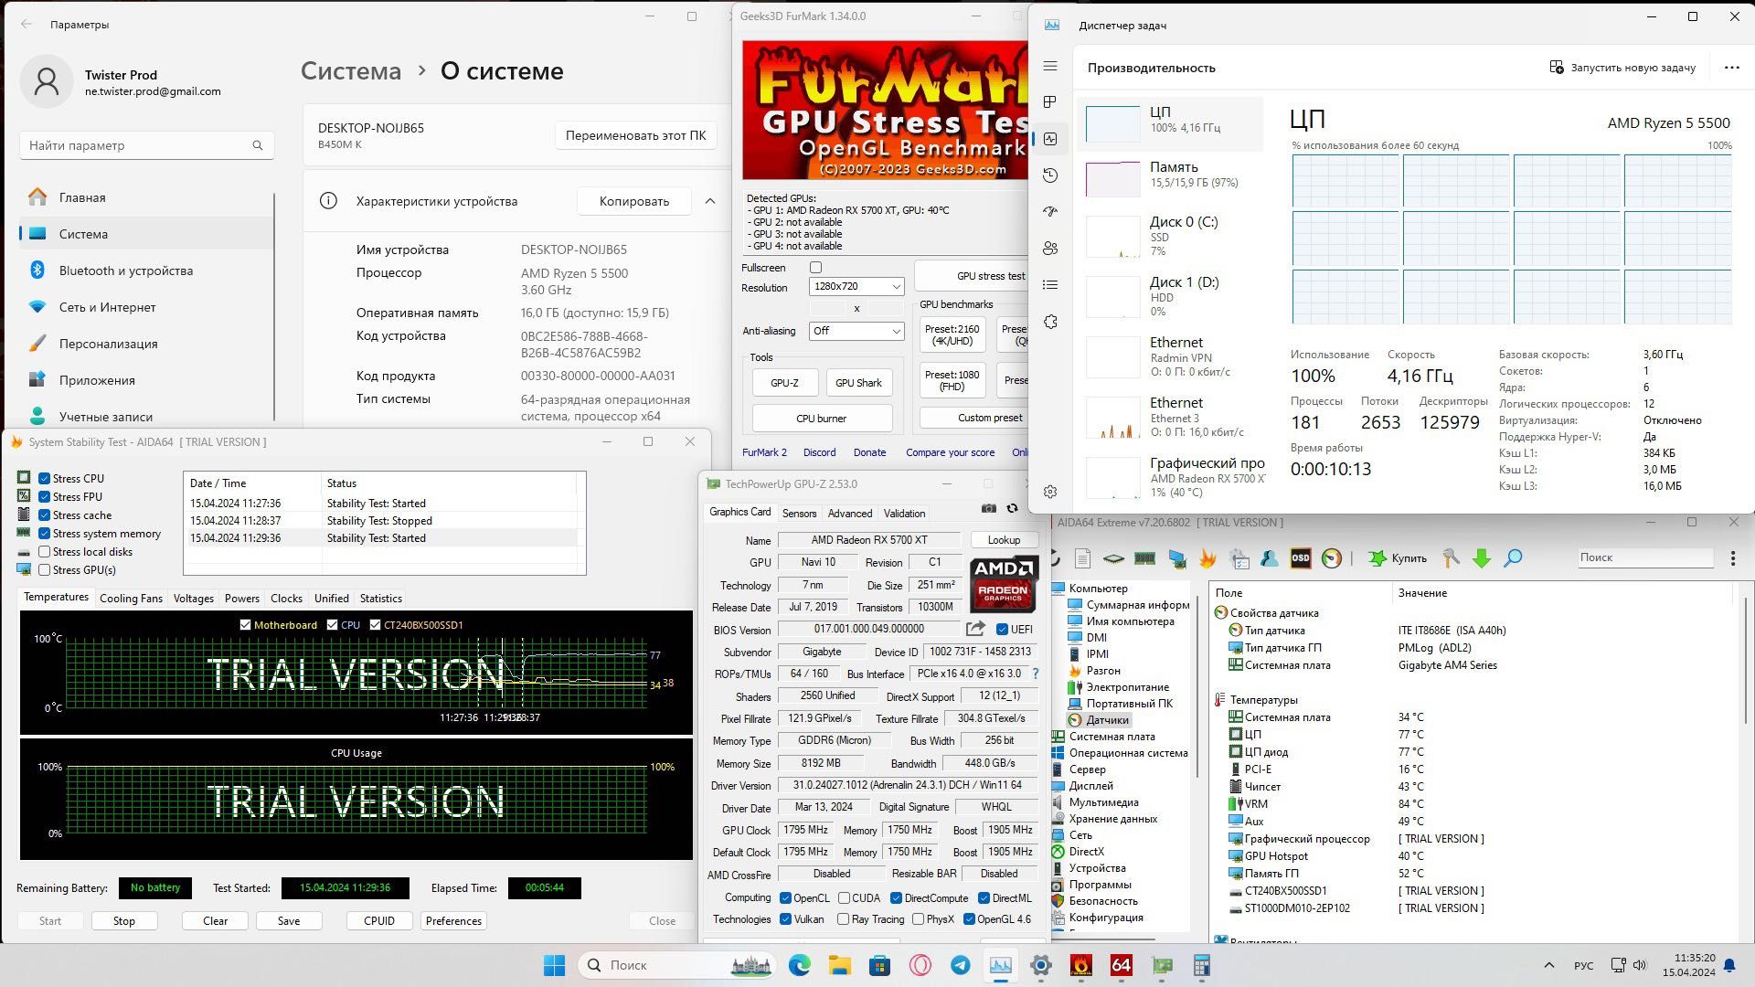Viewport: 1755px width, 987px height.
Task: Switch to Cooling Fans tab
Action: (131, 599)
